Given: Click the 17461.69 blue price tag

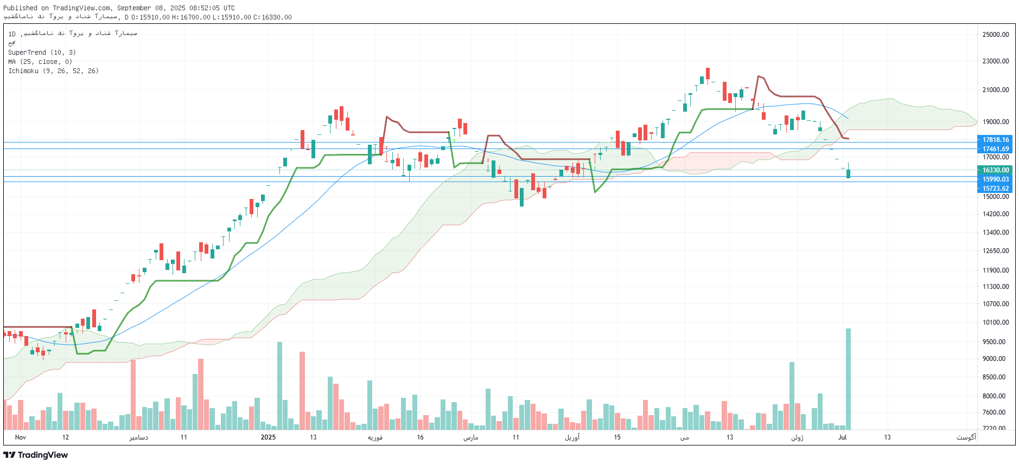Looking at the screenshot, I should pos(995,149).
